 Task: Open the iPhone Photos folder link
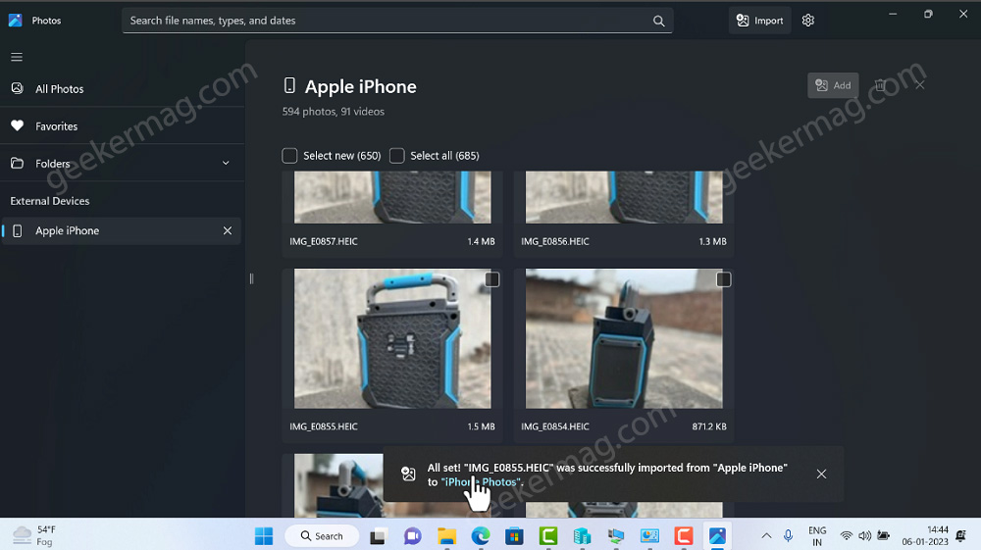(481, 482)
